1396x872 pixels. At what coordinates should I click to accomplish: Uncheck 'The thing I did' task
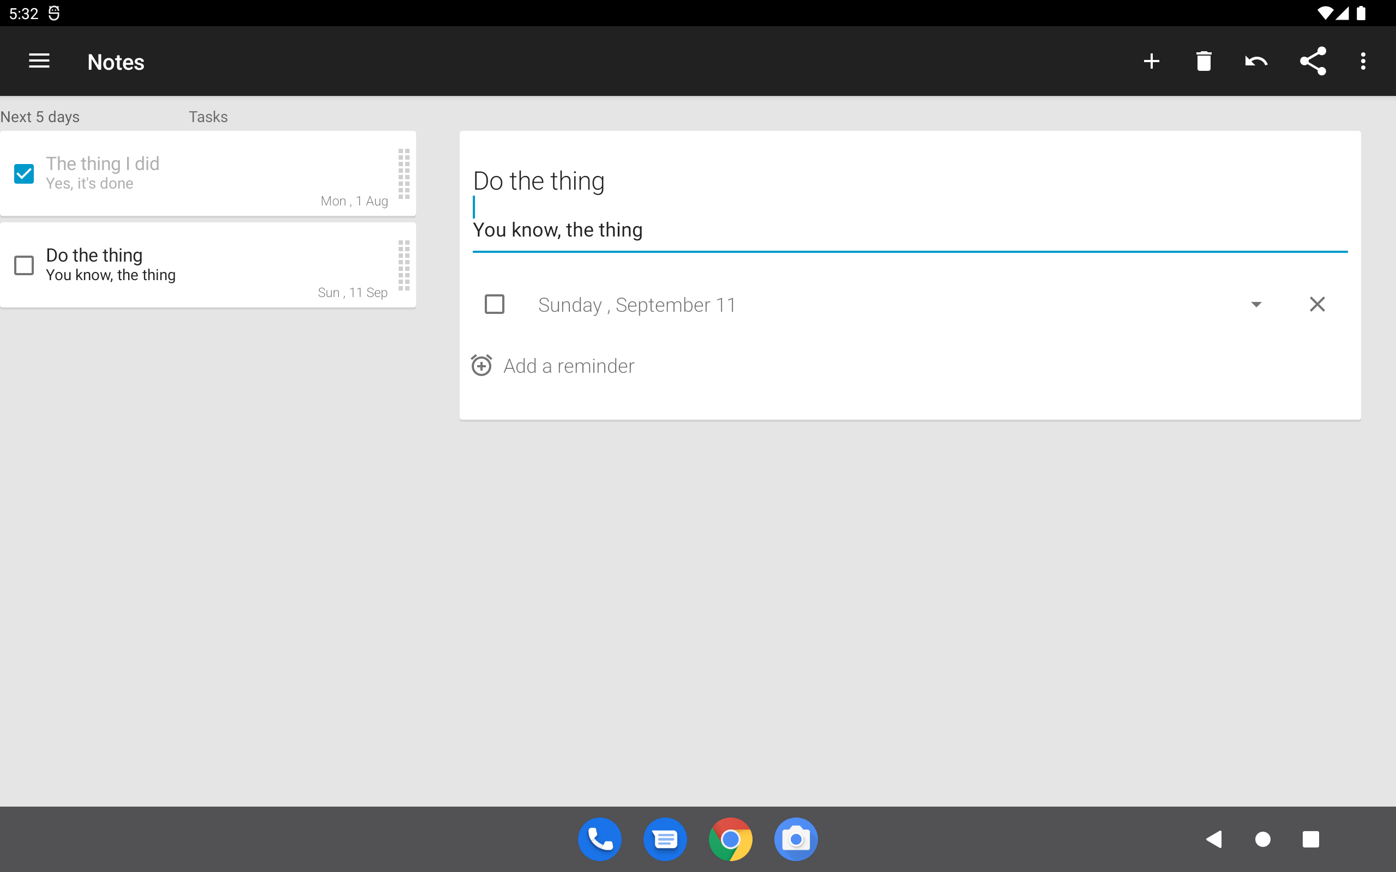tap(24, 174)
